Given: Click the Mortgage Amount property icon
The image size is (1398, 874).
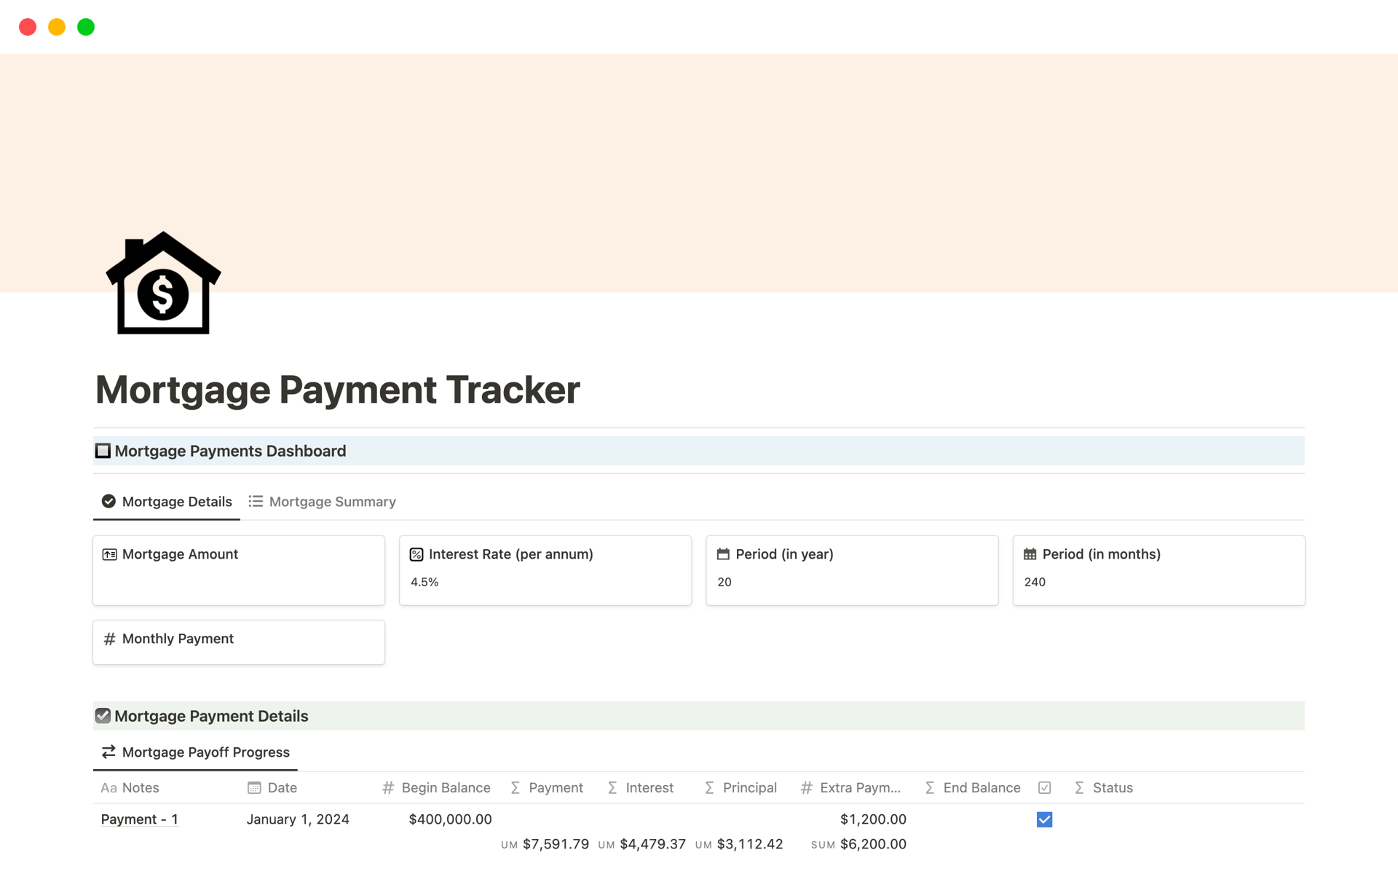Looking at the screenshot, I should (x=110, y=554).
